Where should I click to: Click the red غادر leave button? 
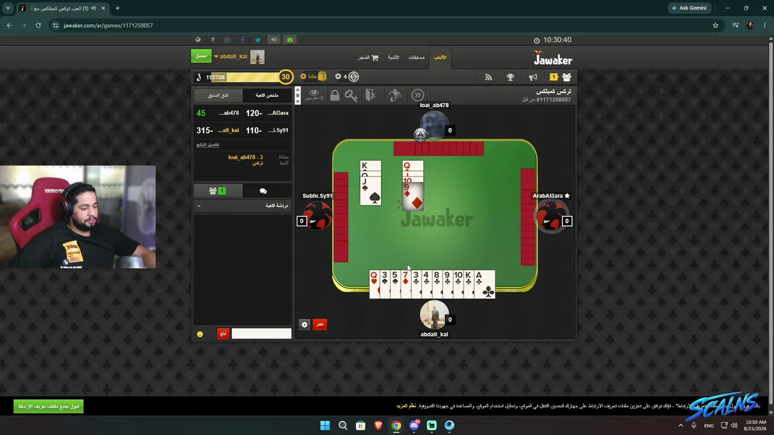[319, 324]
